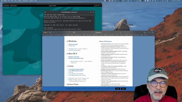The image size is (182, 102).
Task: Click the Windows (installer) download link
Action: coord(73,44)
